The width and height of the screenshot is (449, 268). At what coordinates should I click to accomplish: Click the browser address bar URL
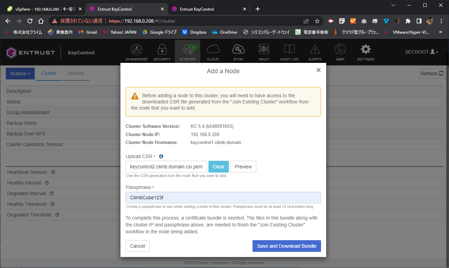pyautogui.click(x=142, y=21)
